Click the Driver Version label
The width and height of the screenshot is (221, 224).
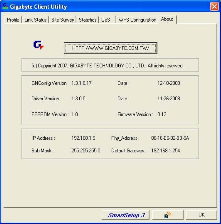point(46,99)
